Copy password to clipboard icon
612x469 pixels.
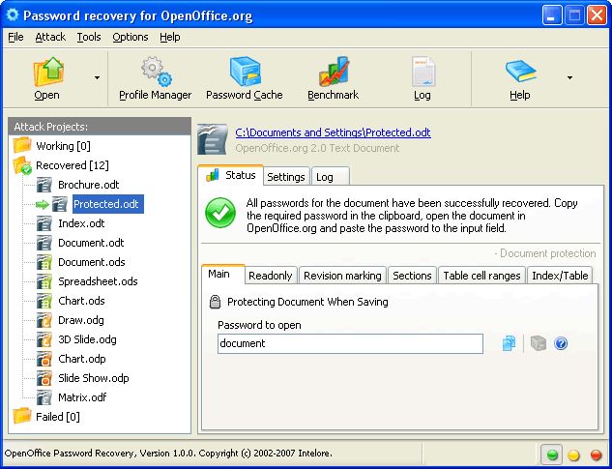click(510, 343)
